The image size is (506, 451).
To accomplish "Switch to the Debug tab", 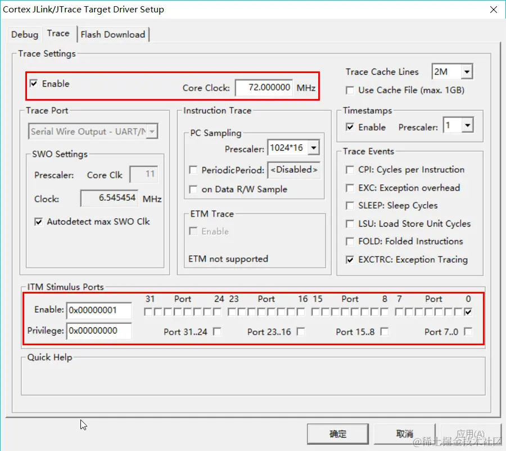I will tap(25, 34).
